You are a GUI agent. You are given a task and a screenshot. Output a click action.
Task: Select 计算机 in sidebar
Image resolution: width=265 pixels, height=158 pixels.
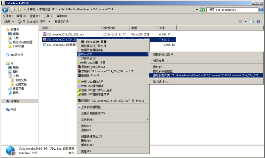coord(13,101)
